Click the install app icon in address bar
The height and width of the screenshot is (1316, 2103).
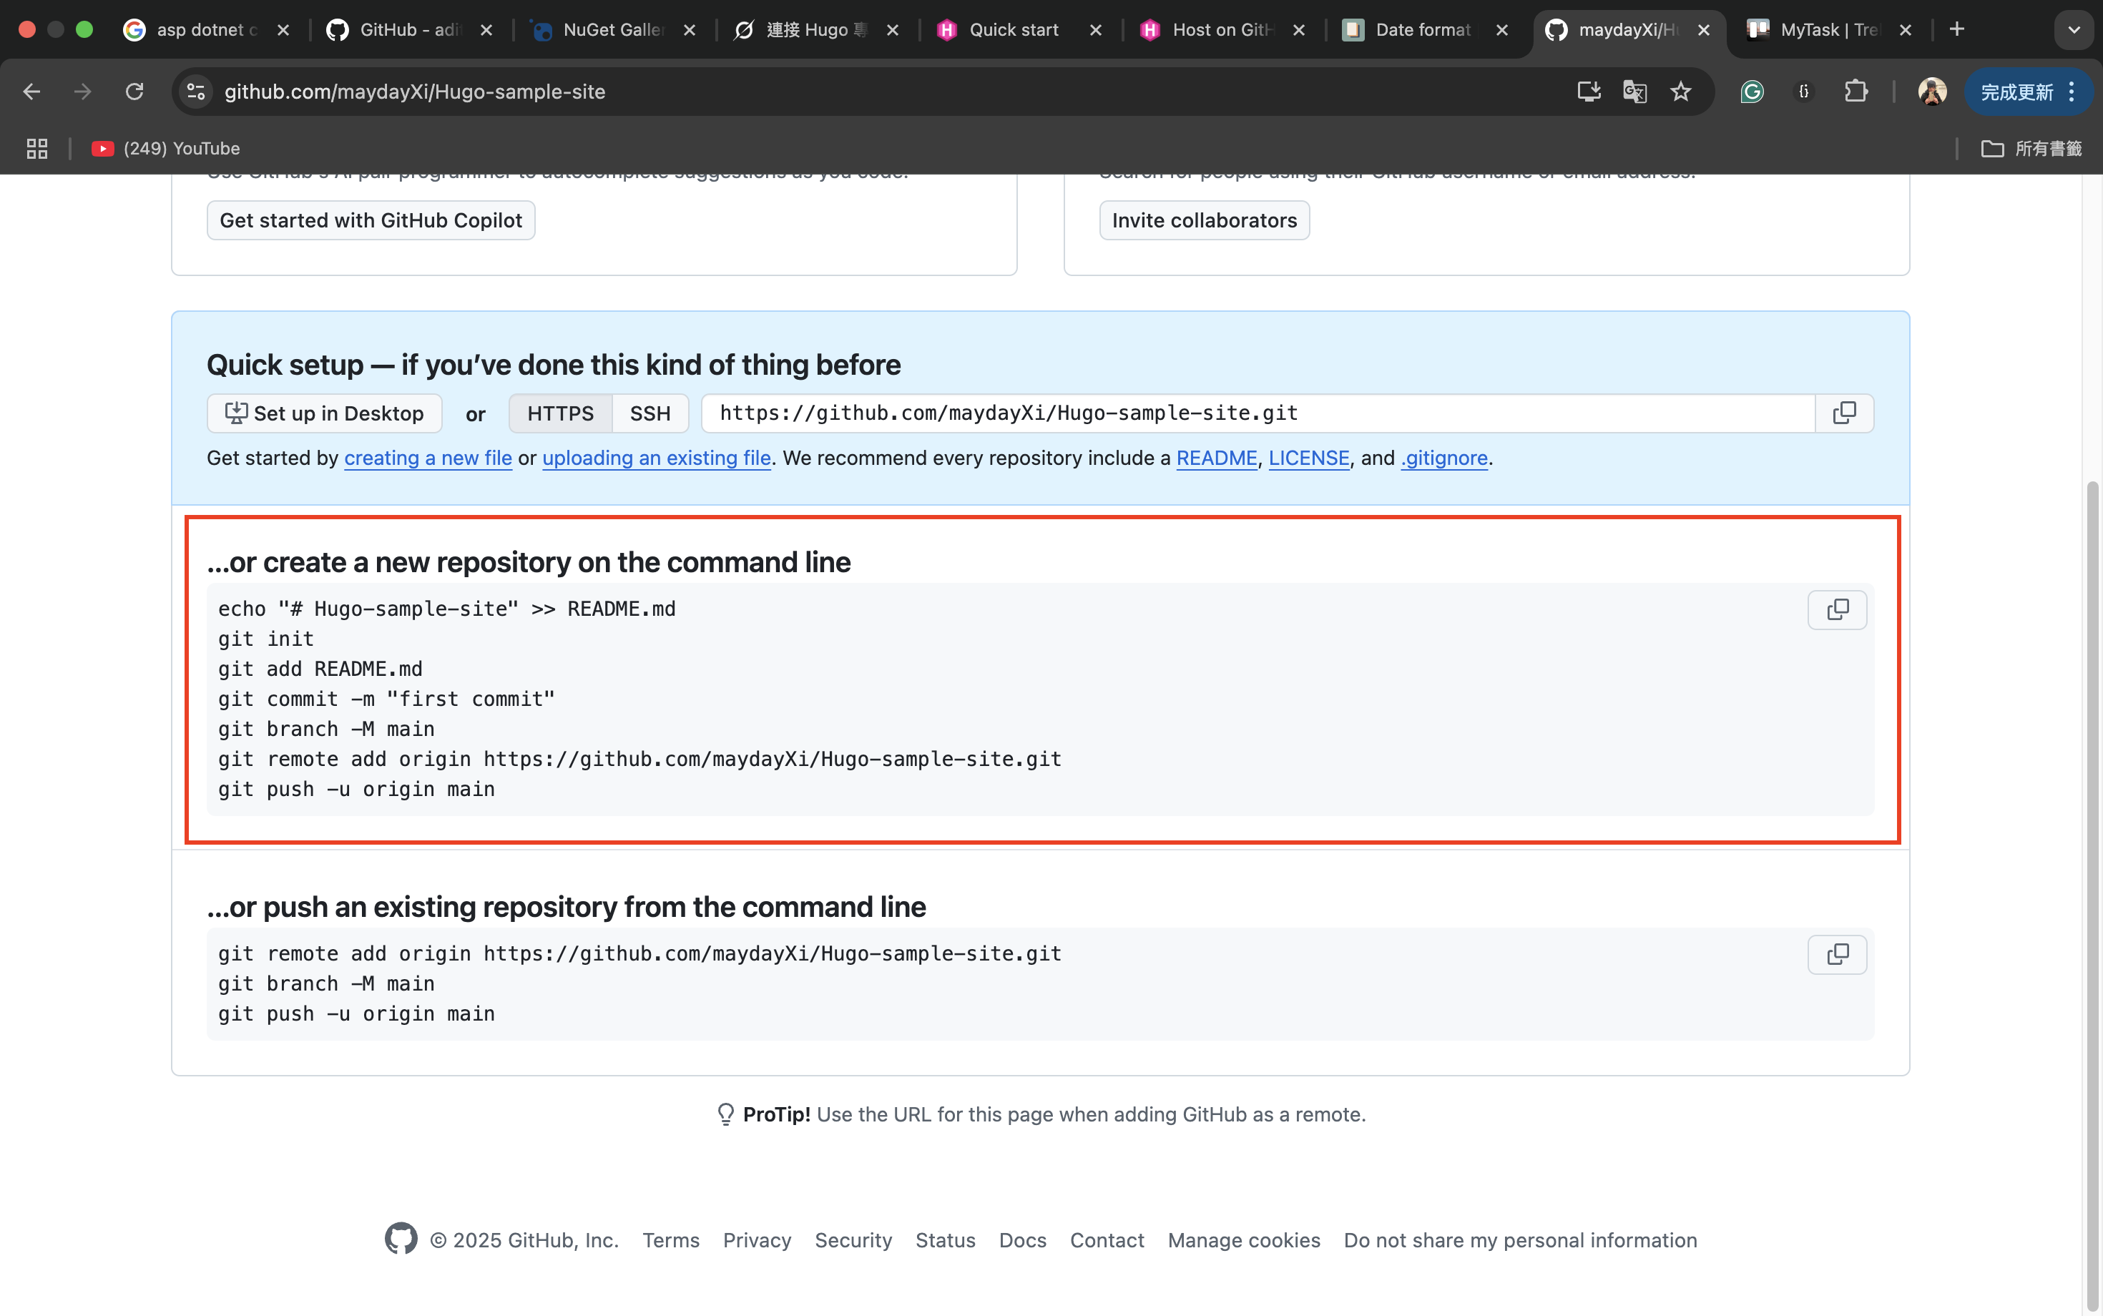click(x=1589, y=92)
